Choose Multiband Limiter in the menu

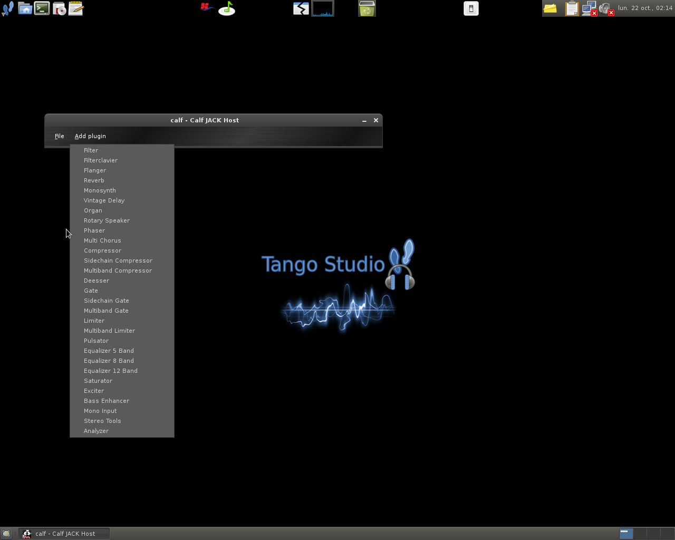click(x=122, y=331)
